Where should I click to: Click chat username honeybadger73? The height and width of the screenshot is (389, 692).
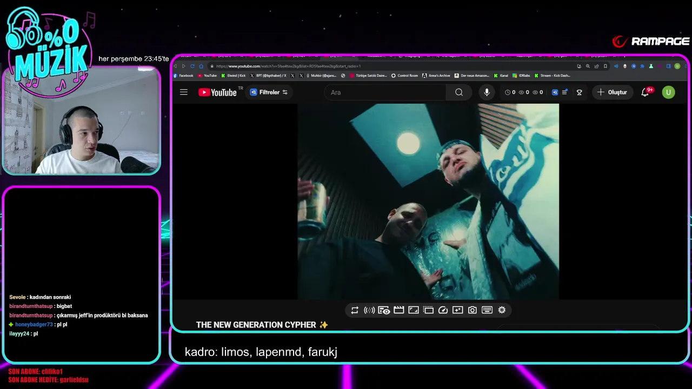click(x=34, y=325)
